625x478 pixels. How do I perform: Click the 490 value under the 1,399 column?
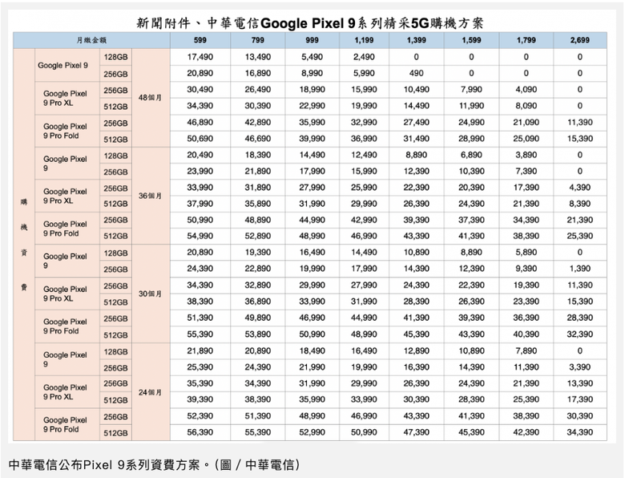pos(416,74)
